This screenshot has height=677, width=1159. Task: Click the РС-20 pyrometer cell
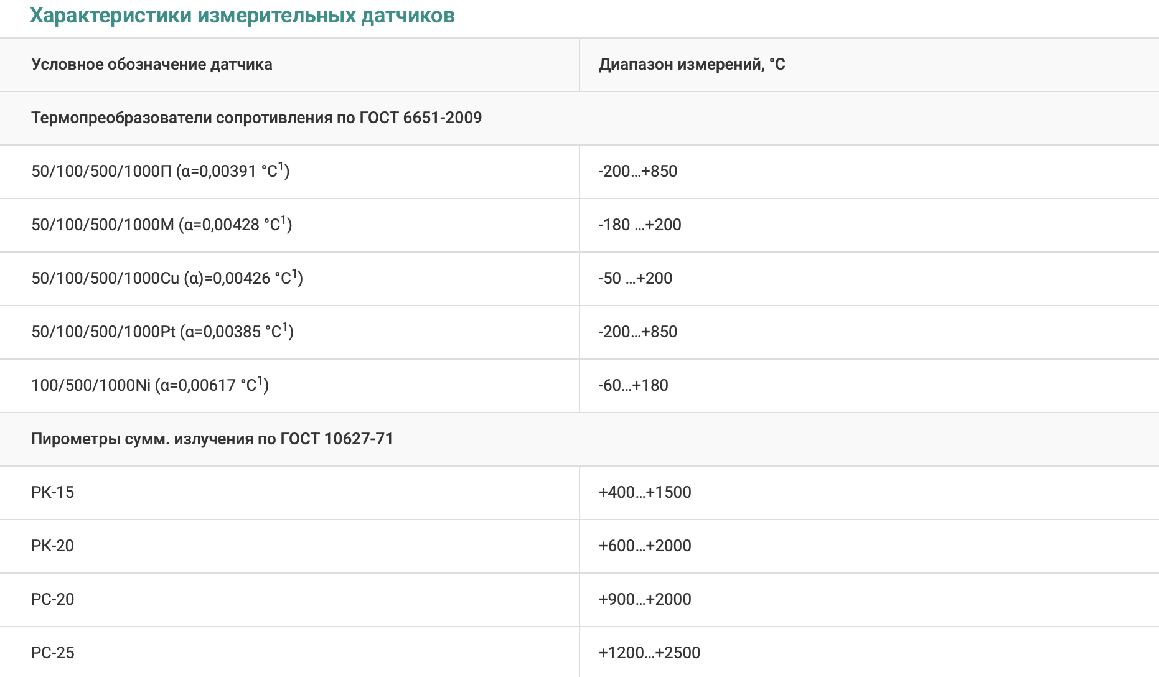click(x=53, y=599)
